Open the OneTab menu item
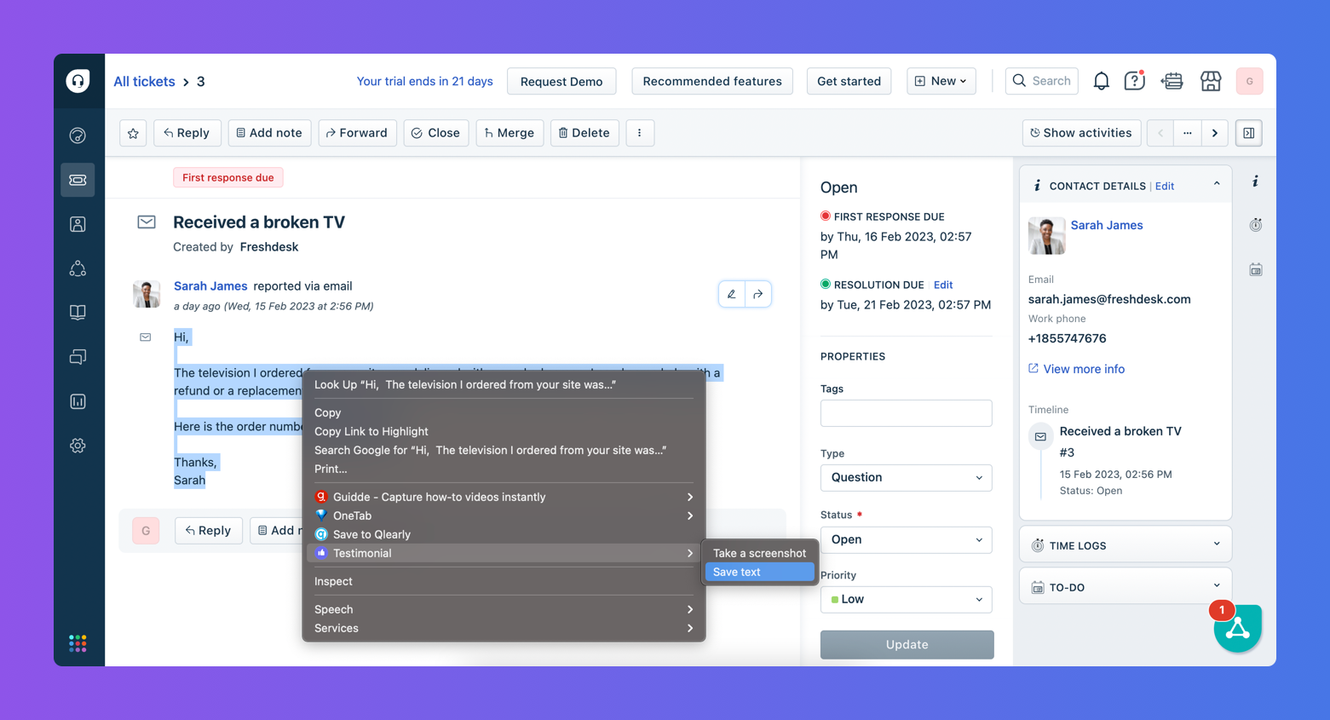 click(x=504, y=516)
